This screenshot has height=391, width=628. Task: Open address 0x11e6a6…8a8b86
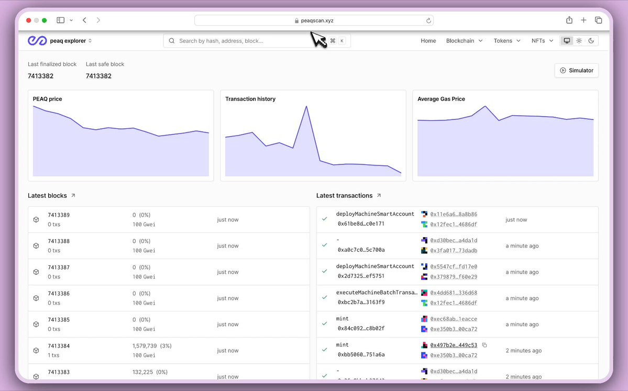(x=454, y=214)
